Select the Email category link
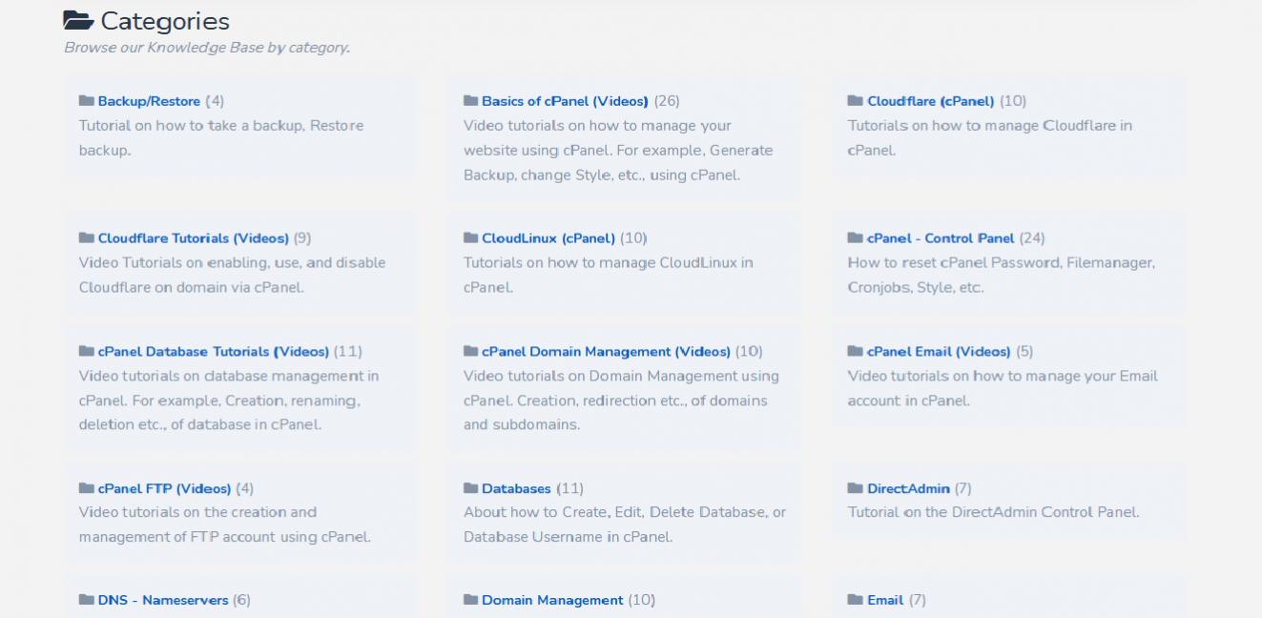Image resolution: width=1262 pixels, height=618 pixels. tap(884, 601)
